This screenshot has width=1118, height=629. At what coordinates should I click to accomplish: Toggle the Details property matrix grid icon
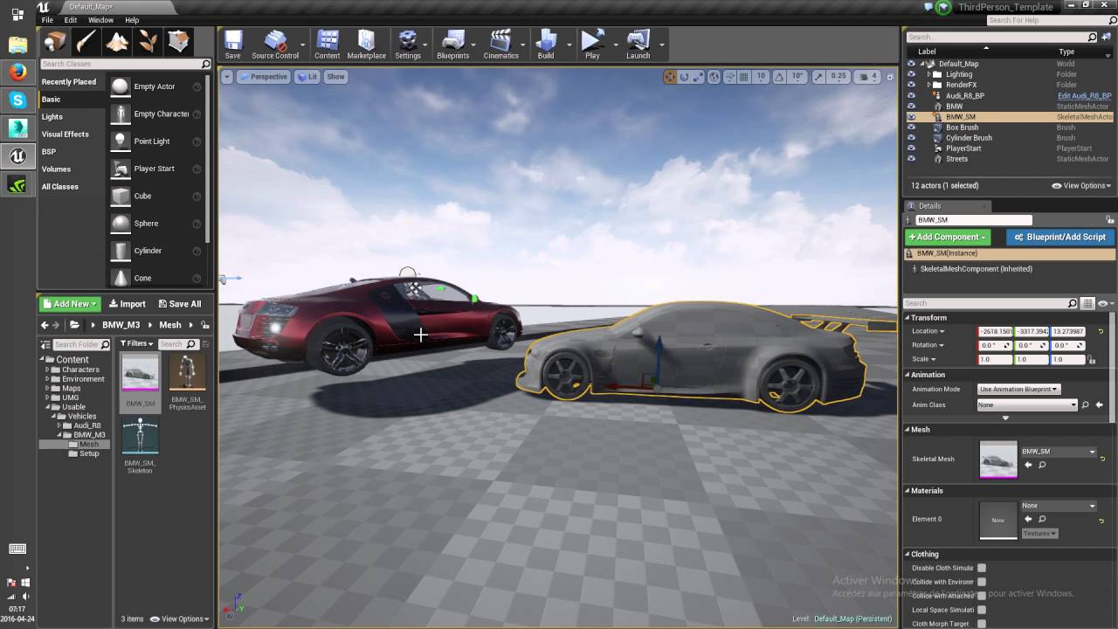tap(1087, 303)
